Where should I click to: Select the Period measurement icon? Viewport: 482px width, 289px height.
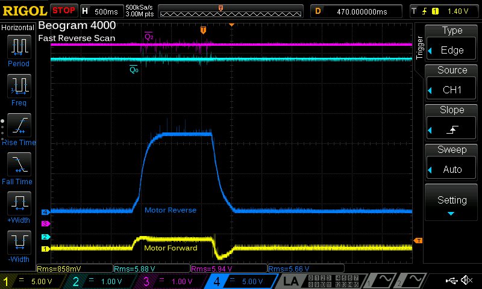click(x=19, y=46)
